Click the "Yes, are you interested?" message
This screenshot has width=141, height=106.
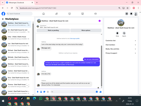[91, 59]
